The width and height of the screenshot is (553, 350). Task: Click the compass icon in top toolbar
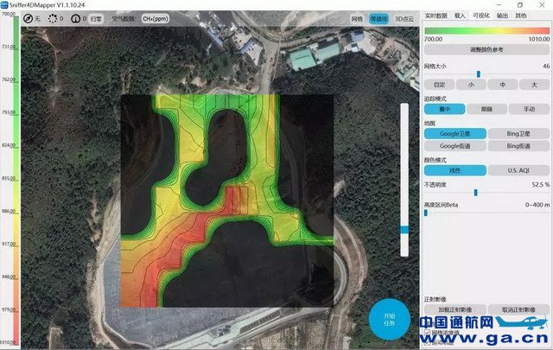[x=29, y=17]
